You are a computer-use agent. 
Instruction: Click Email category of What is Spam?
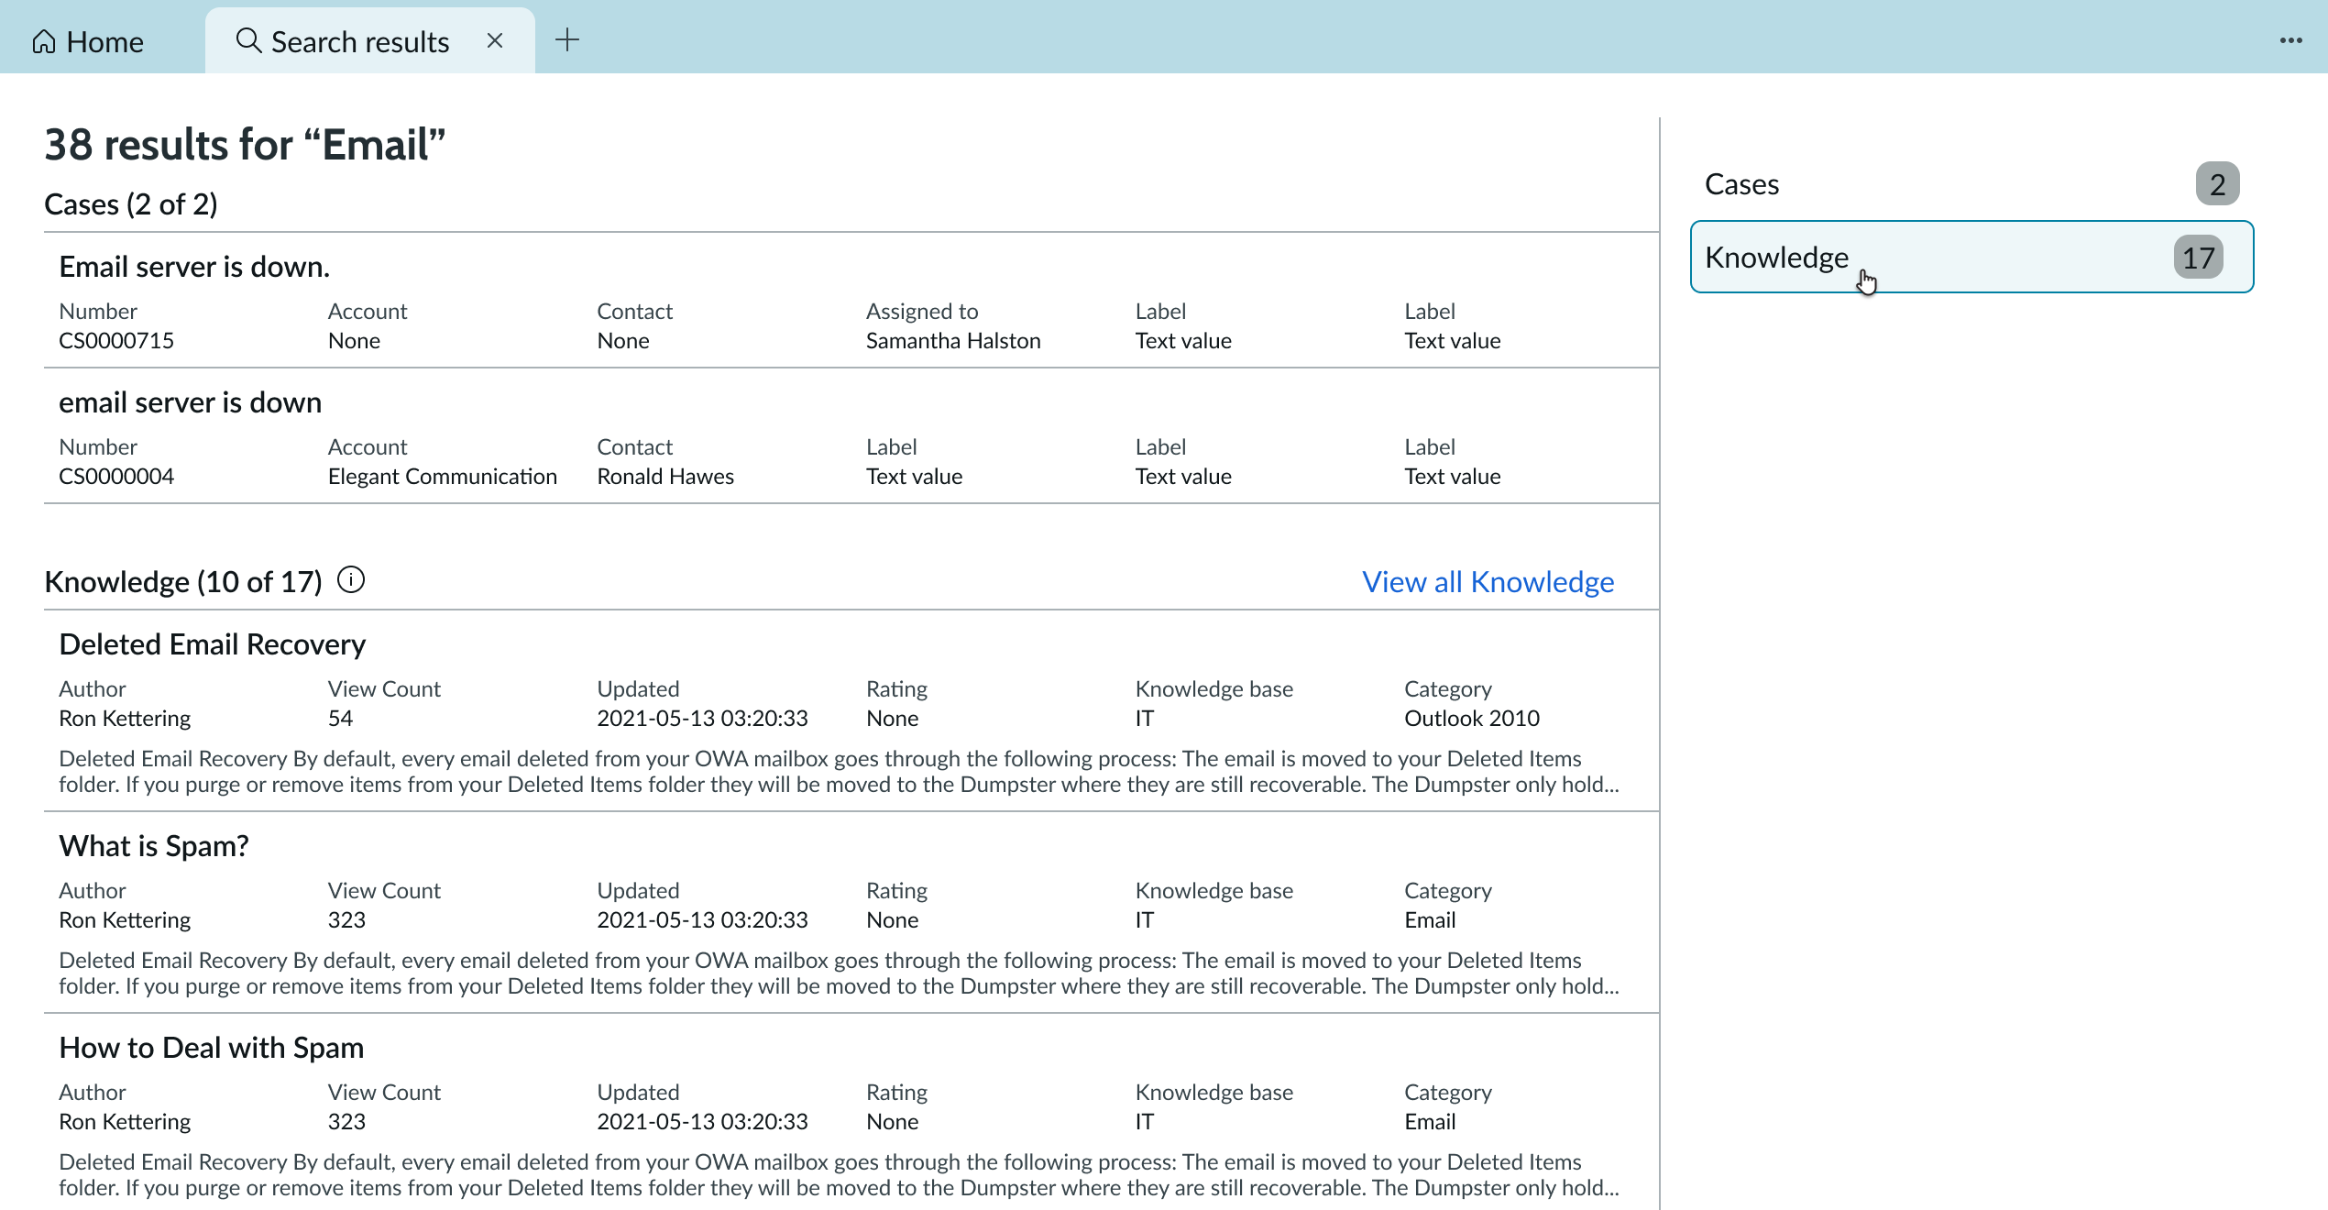[x=1430, y=920]
